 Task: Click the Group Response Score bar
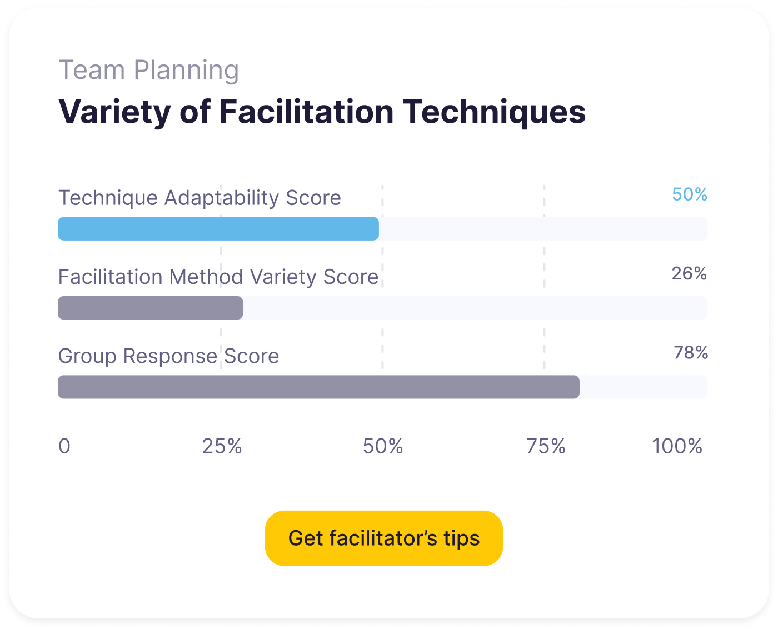click(318, 387)
